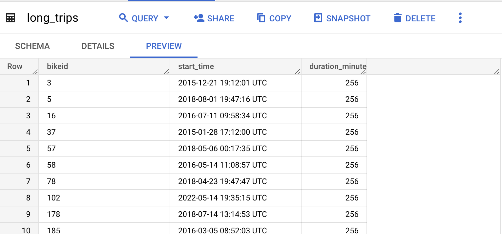Screen dimensions: 502x234
Task: Click the magnifier Query icon
Action: coord(123,18)
